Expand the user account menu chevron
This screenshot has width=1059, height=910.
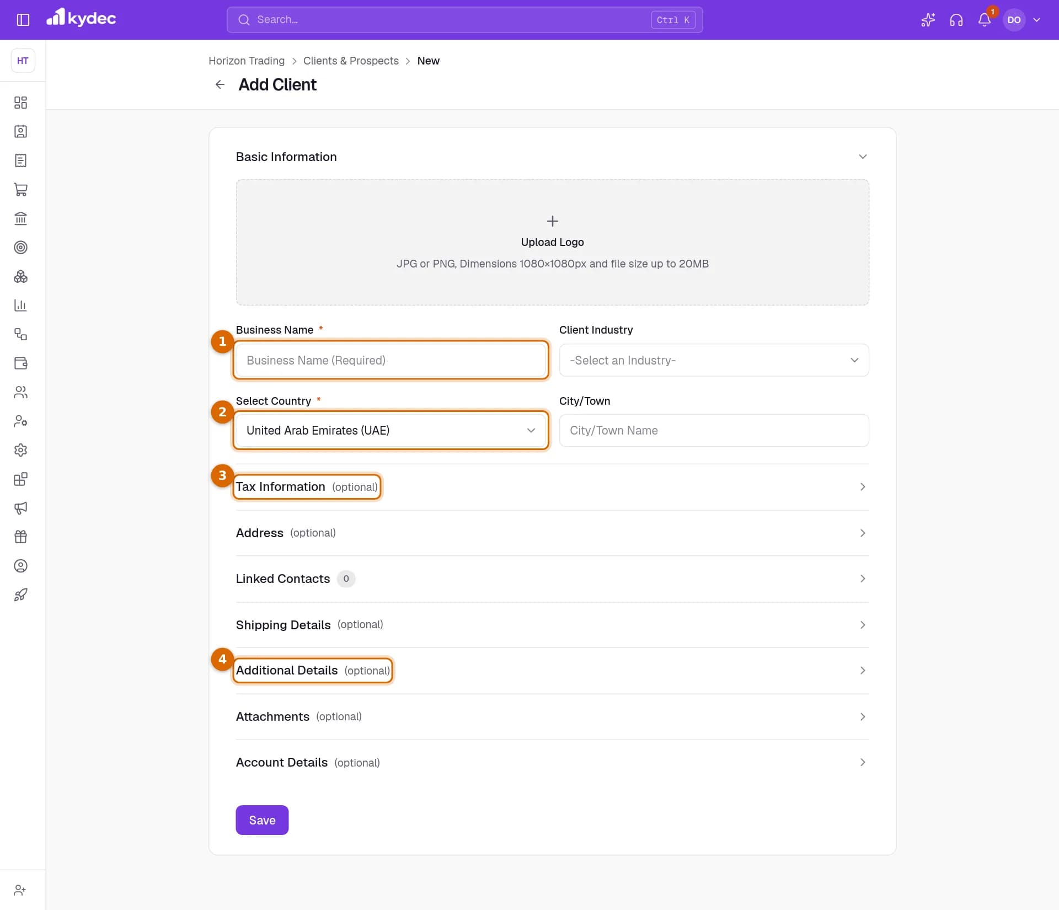click(x=1037, y=20)
